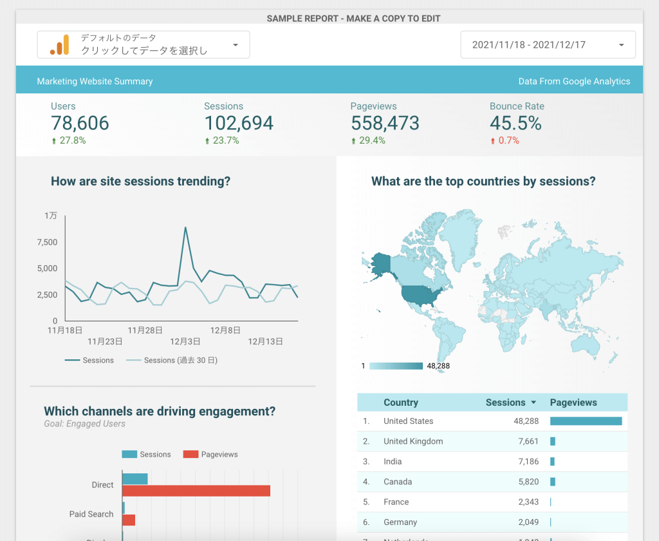659x541 pixels.
Task: Click the 7,186 sessions cell
Action: click(x=528, y=462)
